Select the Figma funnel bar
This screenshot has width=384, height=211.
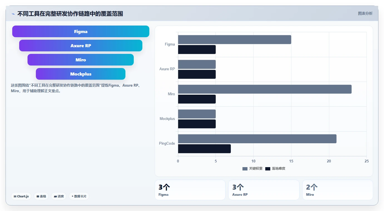click(x=81, y=31)
